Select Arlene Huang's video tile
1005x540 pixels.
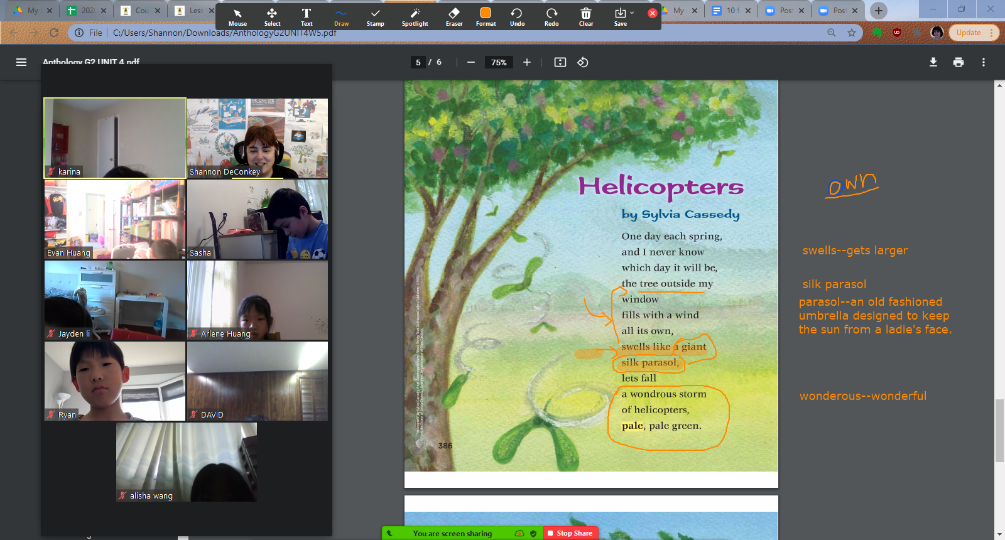pyautogui.click(x=258, y=300)
